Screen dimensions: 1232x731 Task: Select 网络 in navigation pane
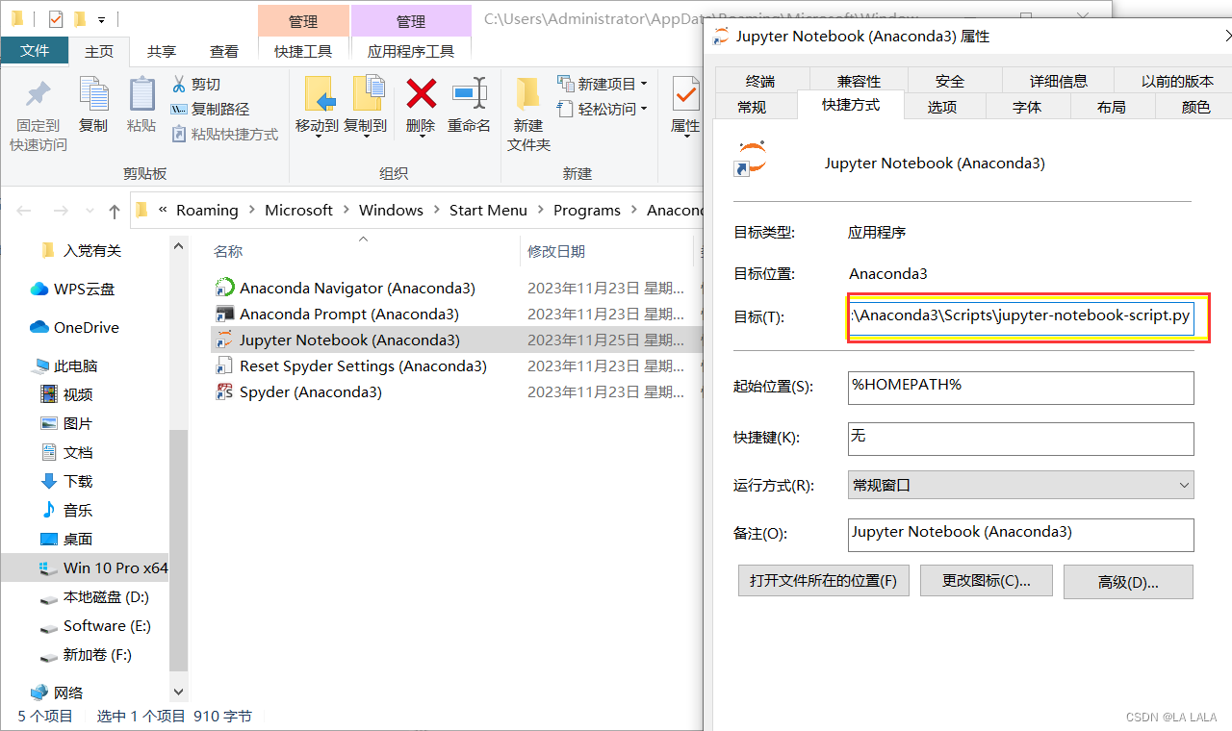tap(57, 693)
